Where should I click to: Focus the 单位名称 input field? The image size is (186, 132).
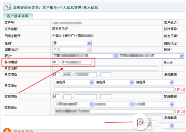[105, 69]
